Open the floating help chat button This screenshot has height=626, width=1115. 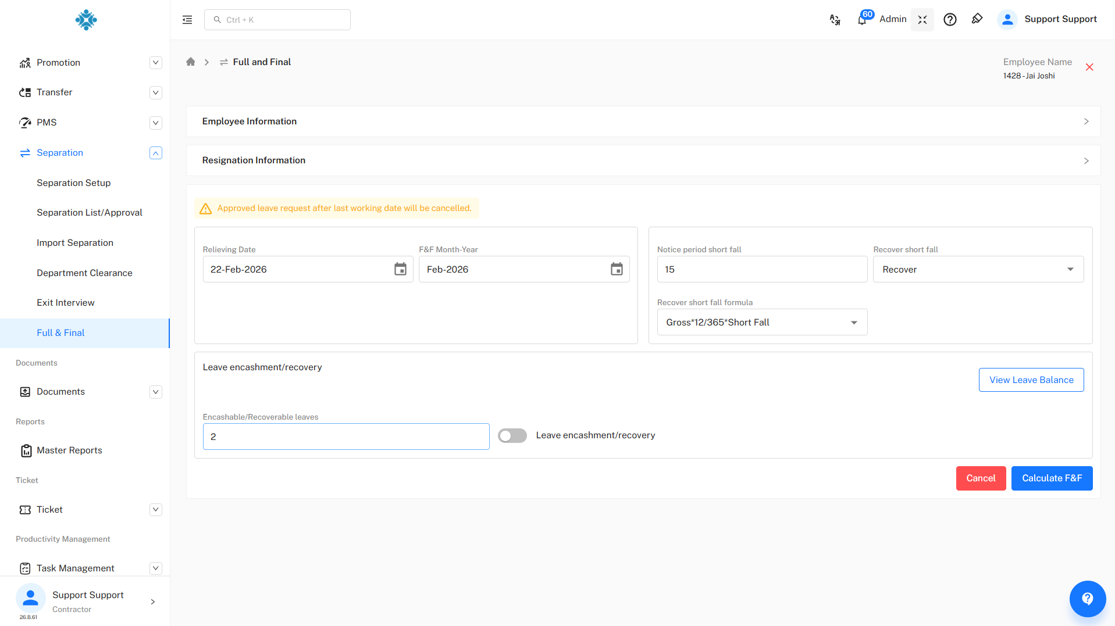click(x=1087, y=599)
